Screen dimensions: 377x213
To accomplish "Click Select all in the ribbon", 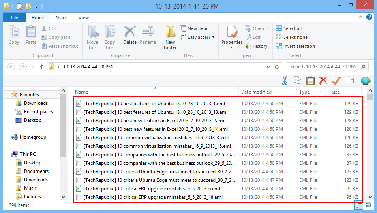I will coord(289,28).
